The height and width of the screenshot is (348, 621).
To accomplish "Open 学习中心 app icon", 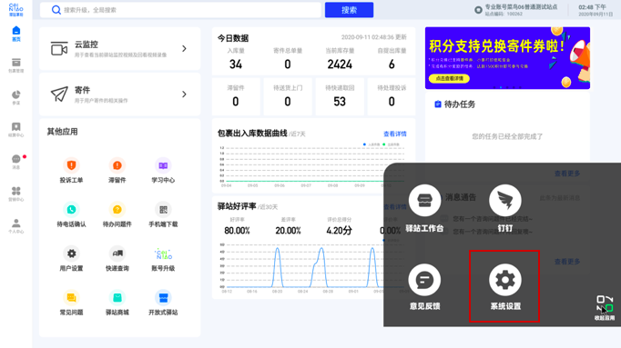I will coord(163,165).
